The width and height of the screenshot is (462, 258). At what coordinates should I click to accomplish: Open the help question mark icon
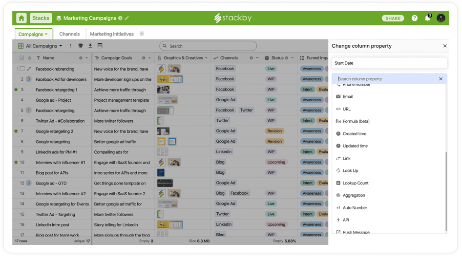point(415,18)
